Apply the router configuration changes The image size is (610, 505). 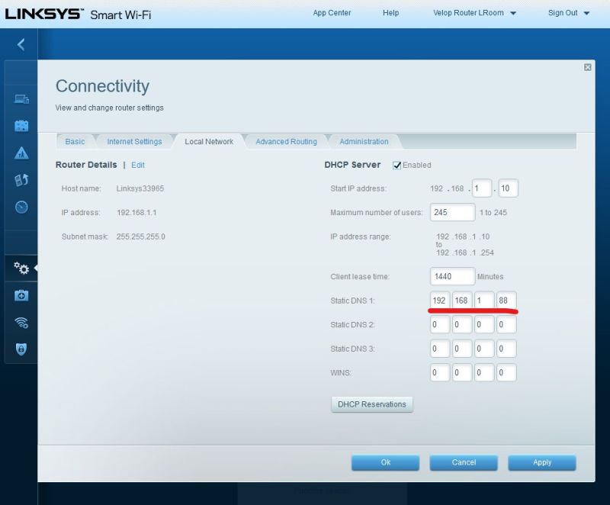[541, 462]
